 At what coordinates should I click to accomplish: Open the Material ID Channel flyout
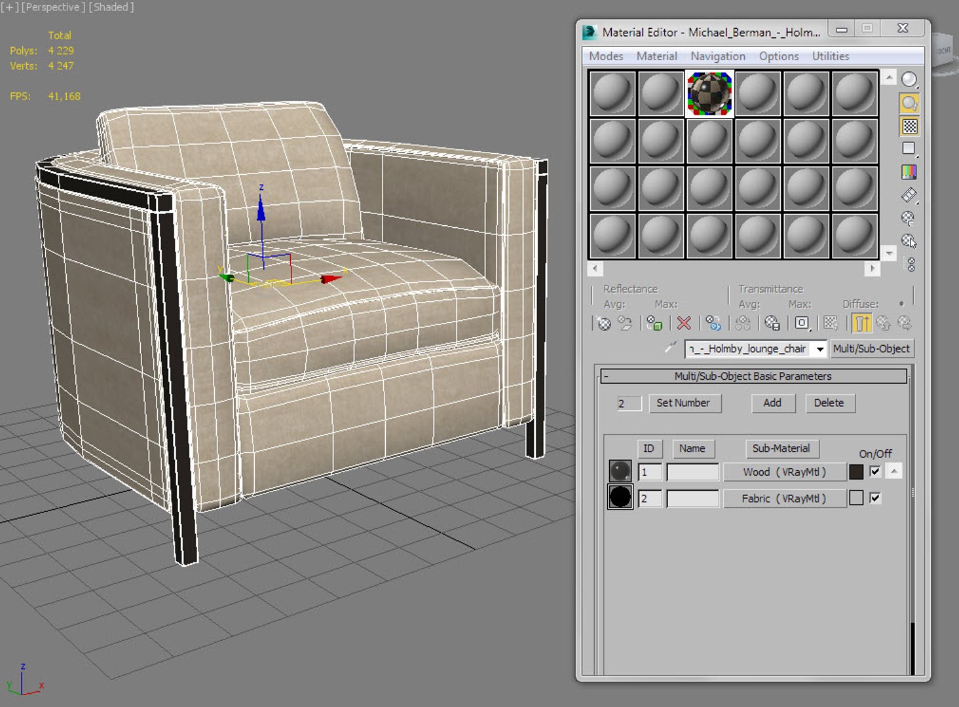[x=802, y=323]
